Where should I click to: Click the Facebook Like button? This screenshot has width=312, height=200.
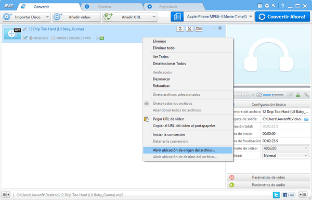coord(289,195)
